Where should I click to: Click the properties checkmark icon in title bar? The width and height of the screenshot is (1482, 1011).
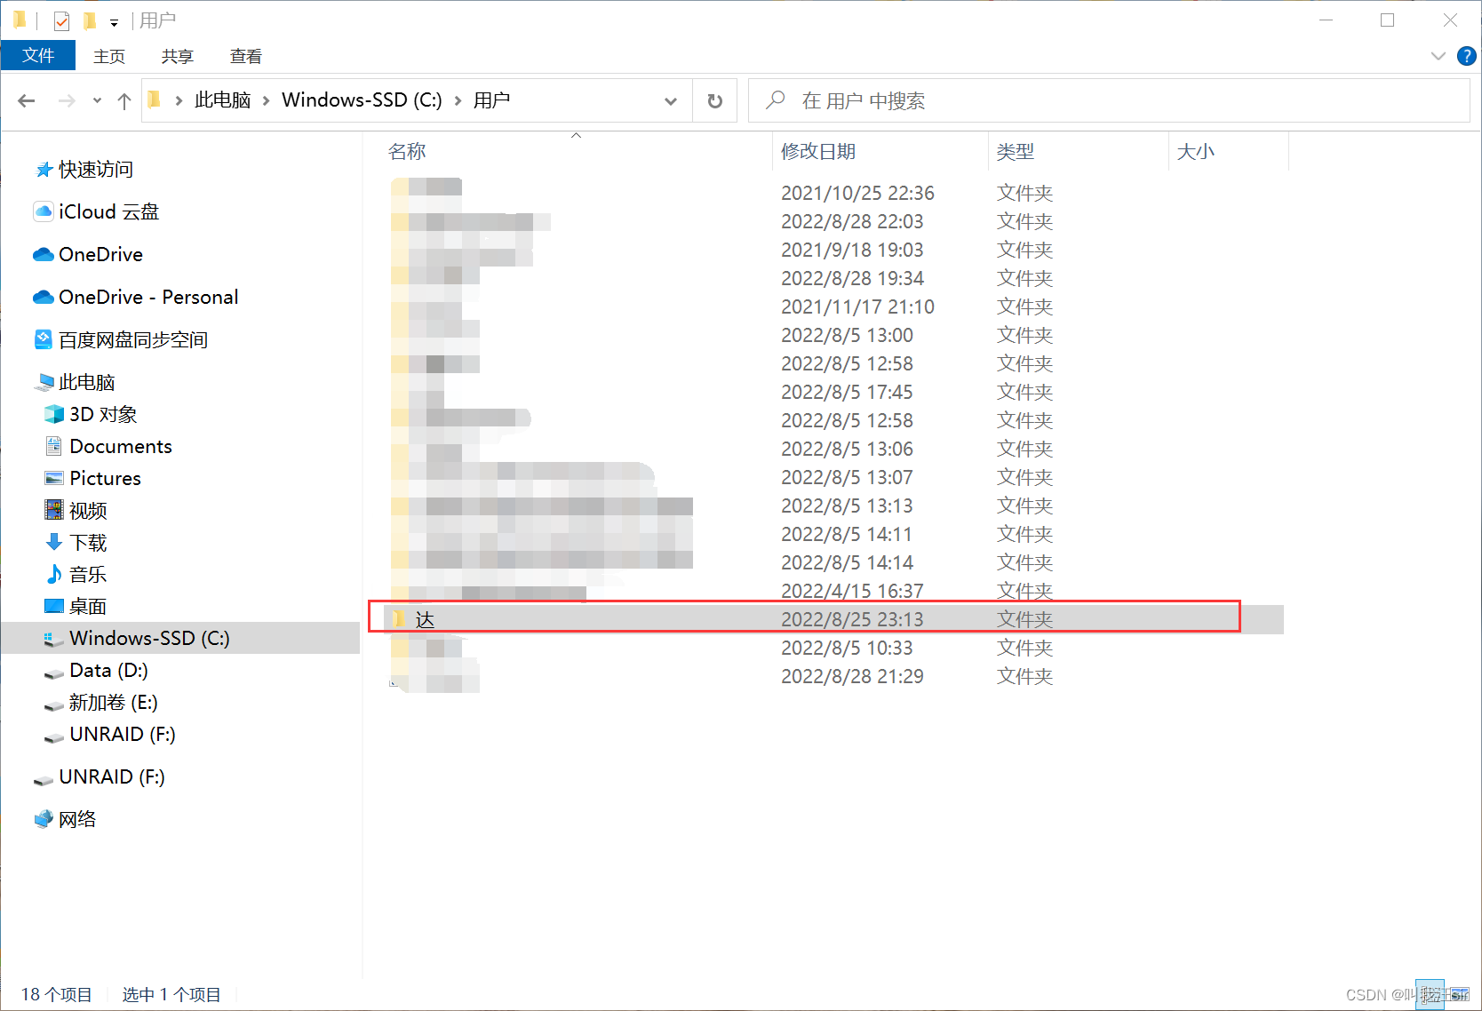pyautogui.click(x=61, y=20)
